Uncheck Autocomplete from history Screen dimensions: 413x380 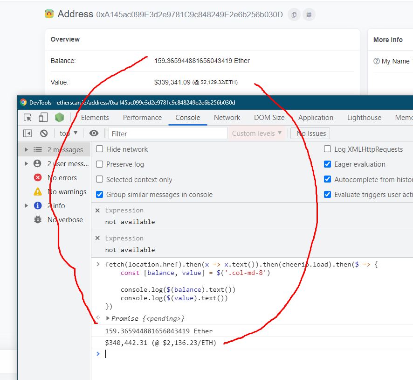327,179
